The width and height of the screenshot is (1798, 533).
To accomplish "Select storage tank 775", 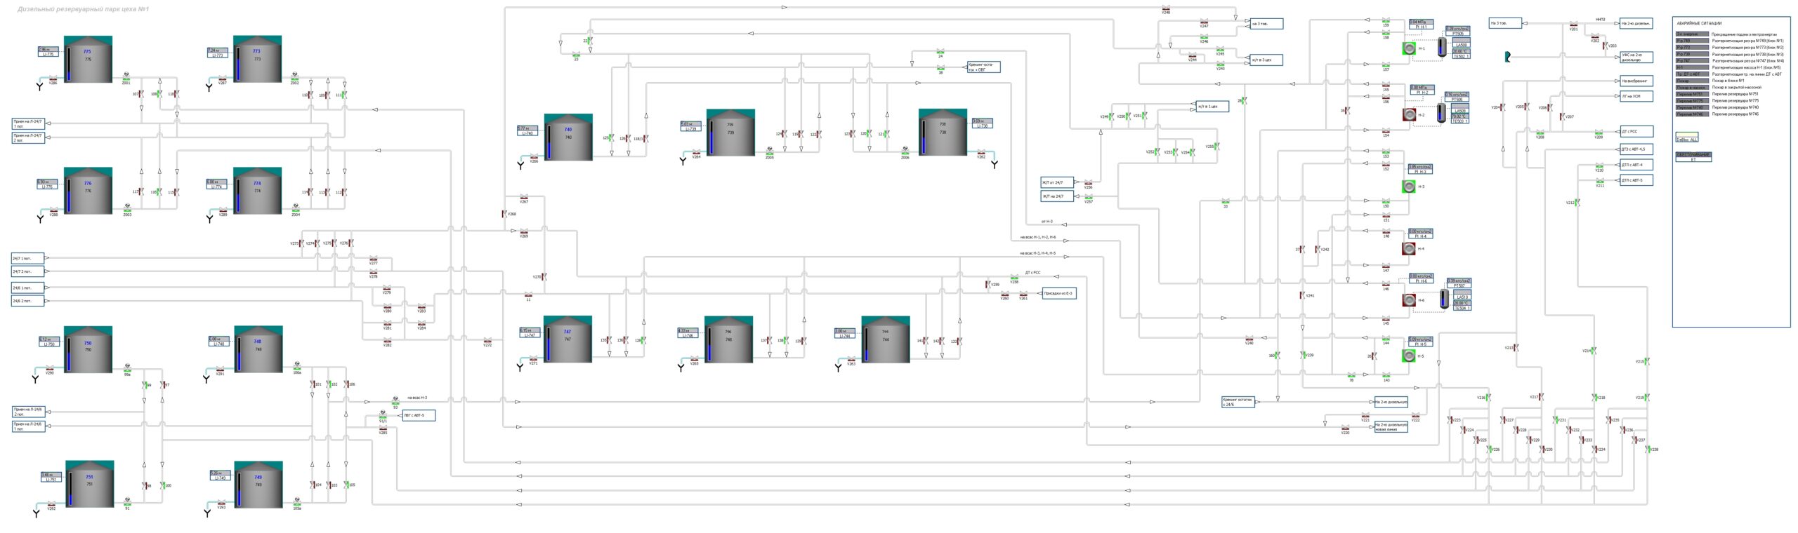I will (88, 60).
